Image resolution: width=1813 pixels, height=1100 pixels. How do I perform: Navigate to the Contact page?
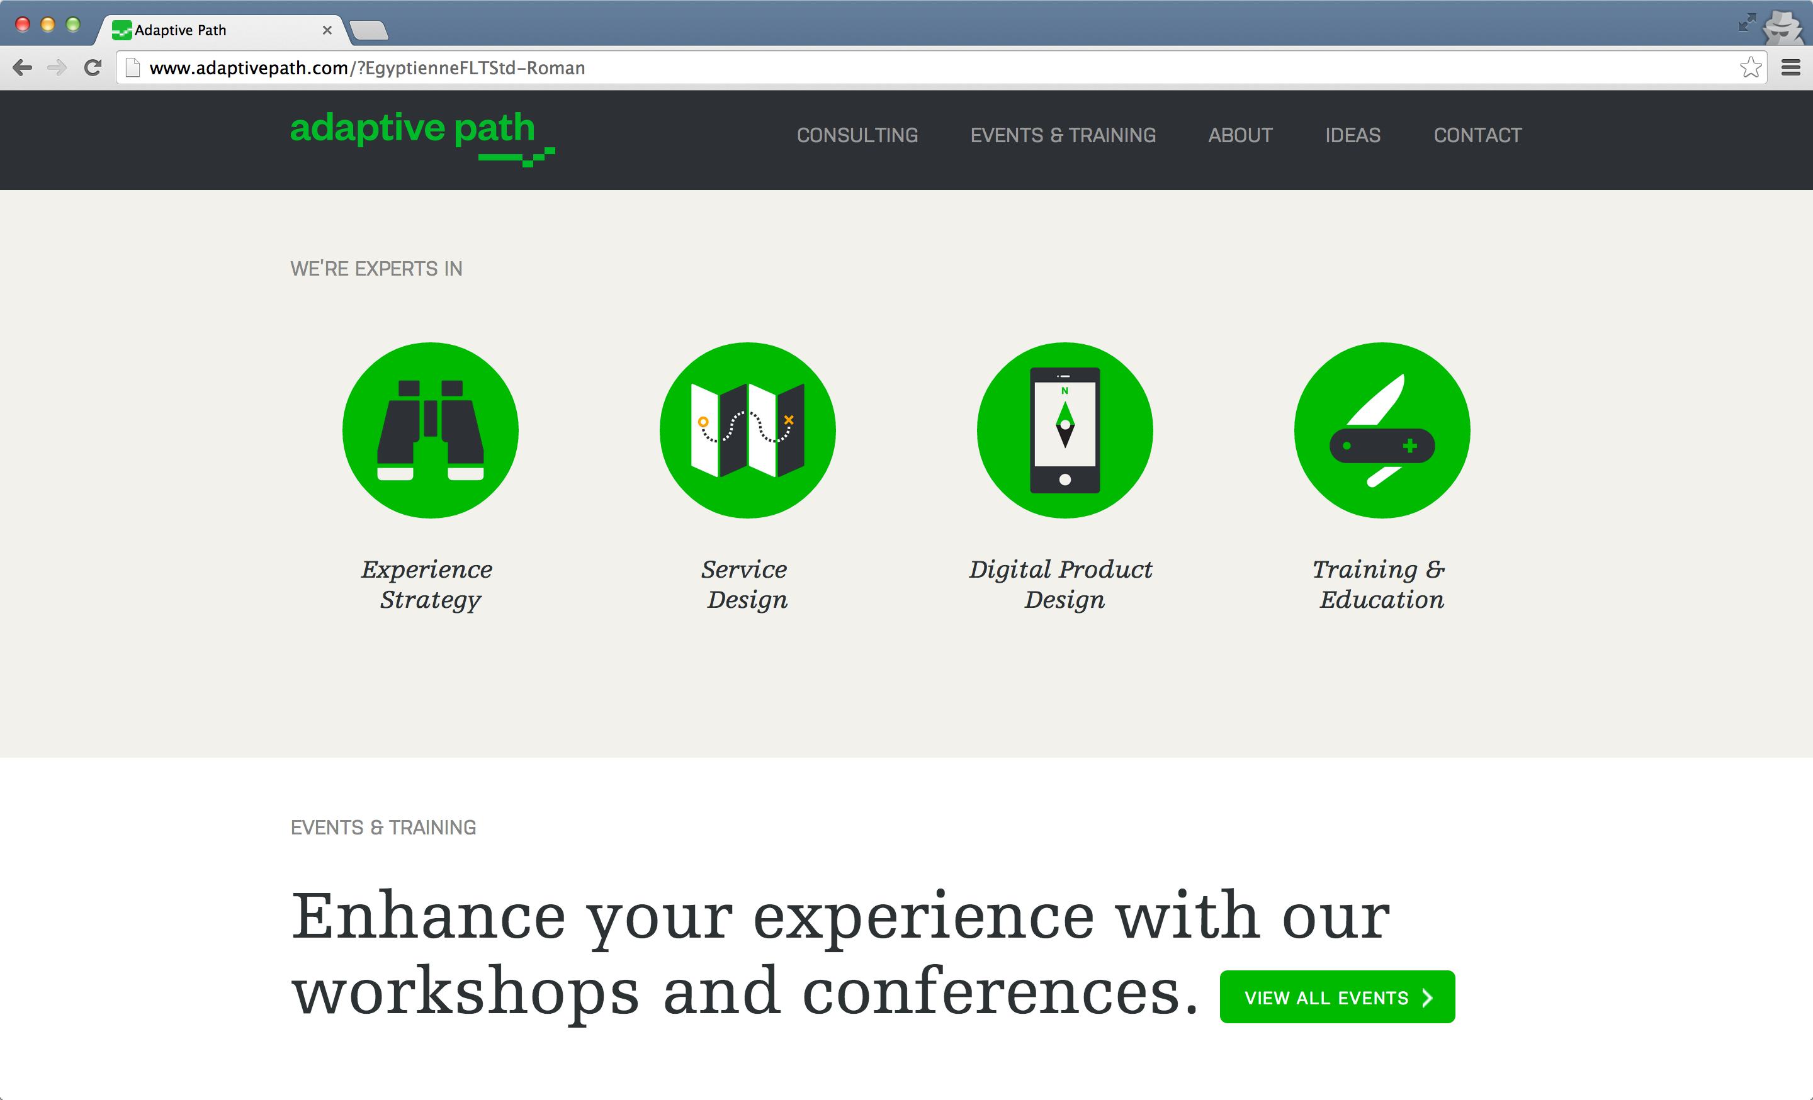pyautogui.click(x=1477, y=135)
